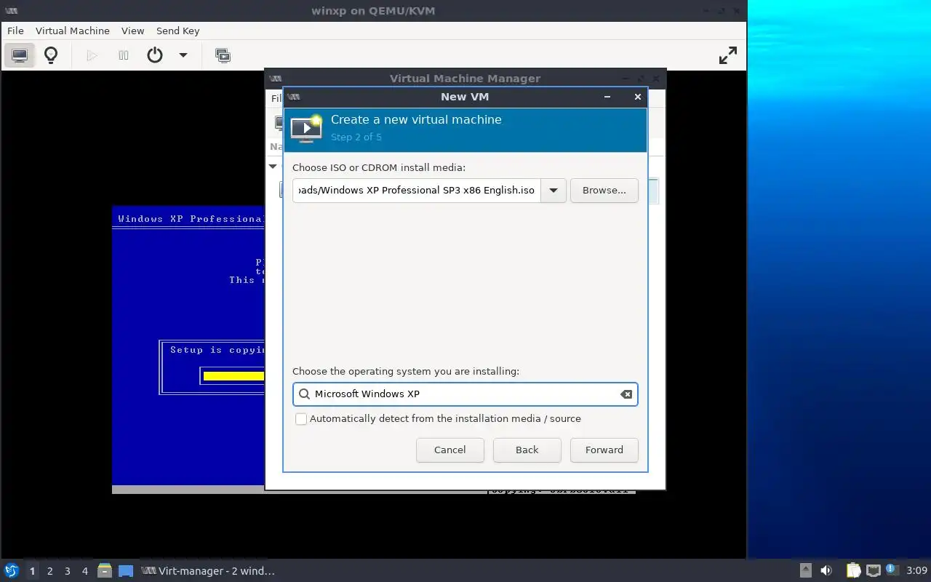Click the greyed-out Run VM play icon

(x=92, y=55)
